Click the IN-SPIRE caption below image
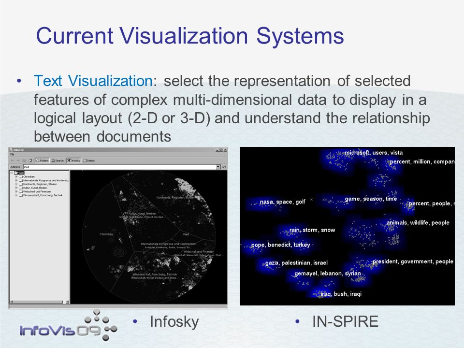The image size is (464, 348). pyautogui.click(x=345, y=321)
